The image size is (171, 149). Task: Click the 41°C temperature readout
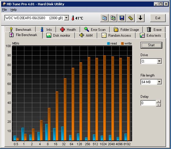click(79, 18)
